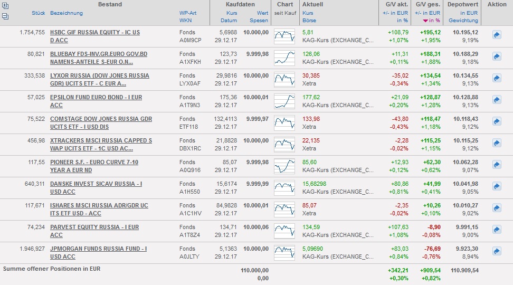Sort G/V akt. by in % header
Screen dimensions: 513x285
[x=402, y=20]
